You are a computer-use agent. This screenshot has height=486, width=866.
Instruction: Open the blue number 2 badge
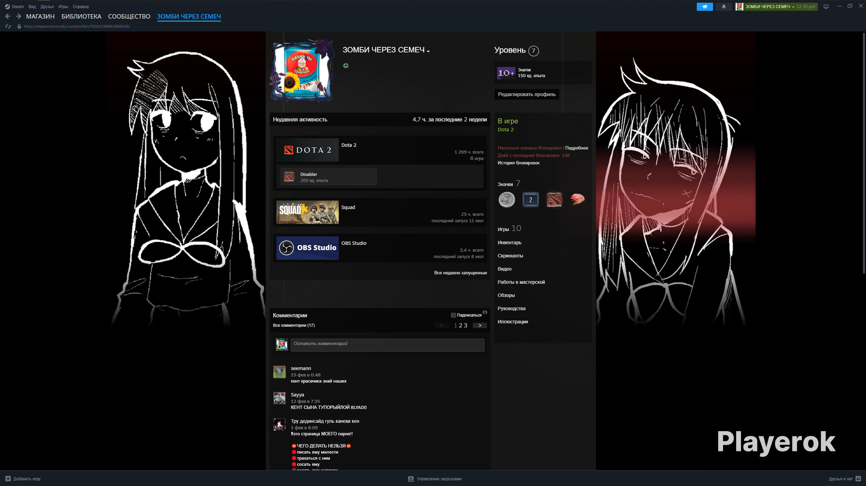pos(530,200)
